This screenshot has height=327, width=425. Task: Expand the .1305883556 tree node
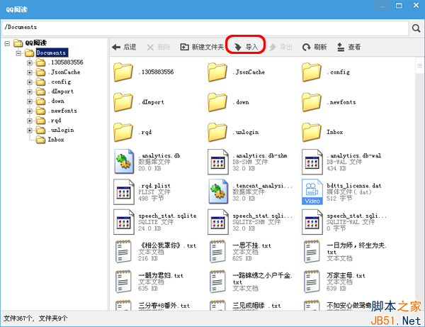pyautogui.click(x=30, y=62)
